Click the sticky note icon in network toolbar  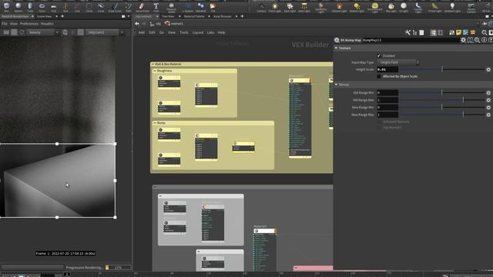point(459,32)
